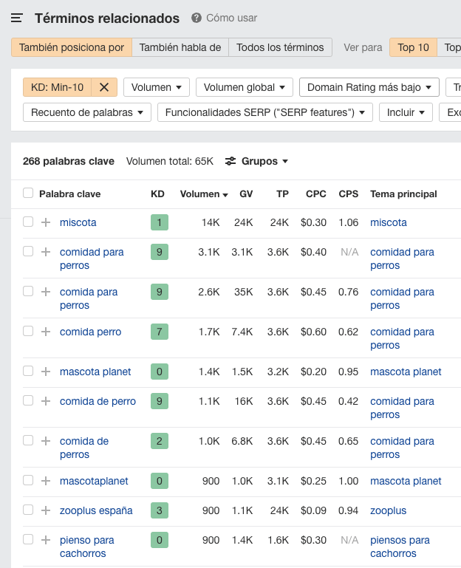Remove the KD: Min-10 filter
The width and height of the screenshot is (461, 568).
[104, 87]
